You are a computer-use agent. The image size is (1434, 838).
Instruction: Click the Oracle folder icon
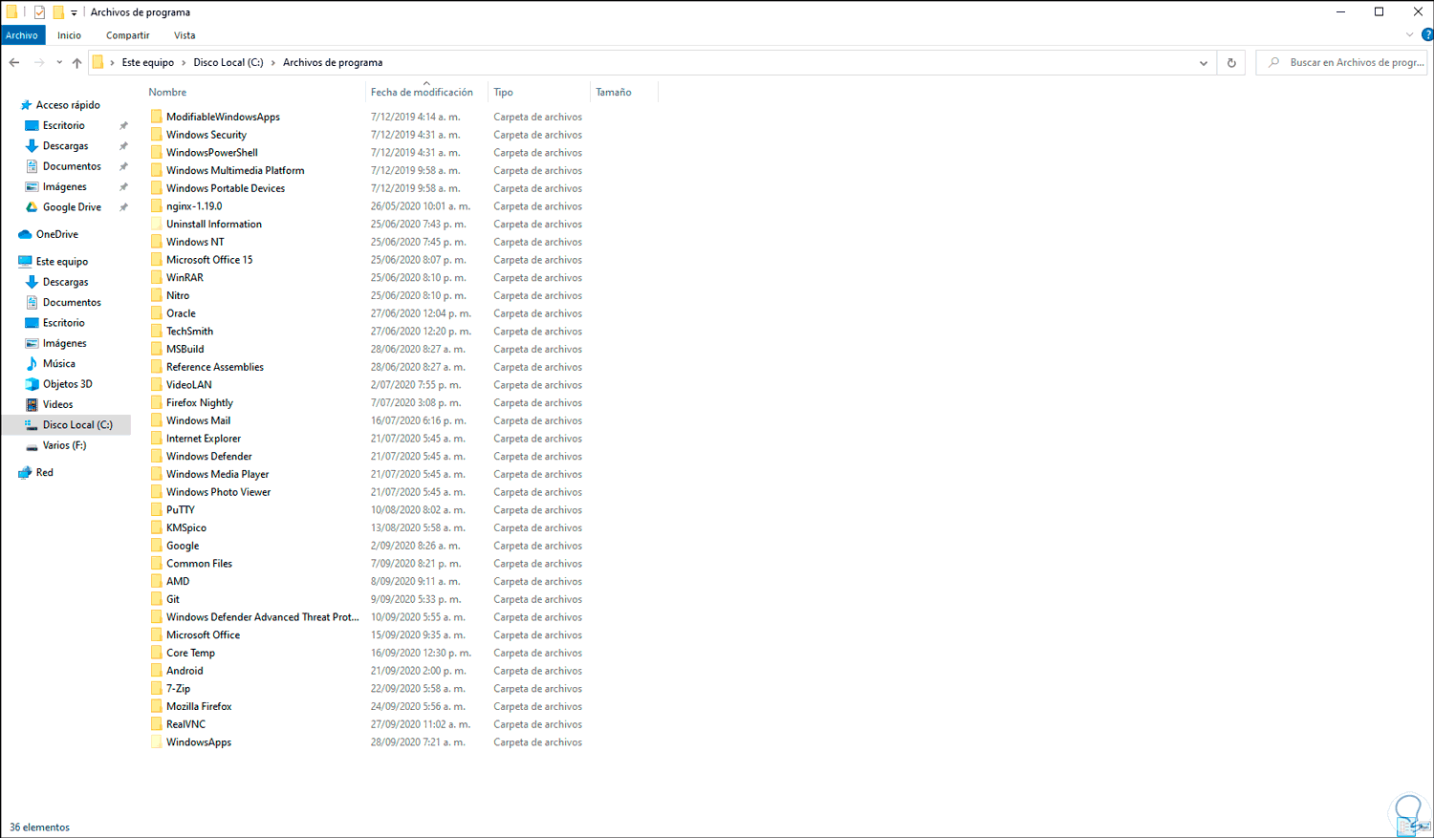click(x=156, y=313)
